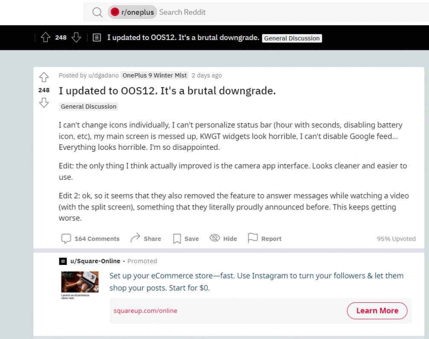Click the Report button label

(271, 239)
